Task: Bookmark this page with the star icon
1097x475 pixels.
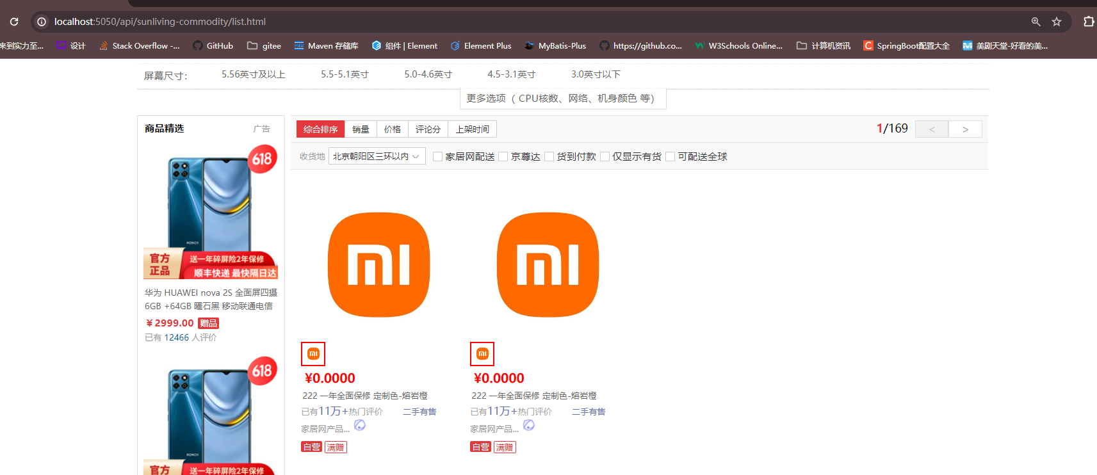Action: click(x=1057, y=22)
